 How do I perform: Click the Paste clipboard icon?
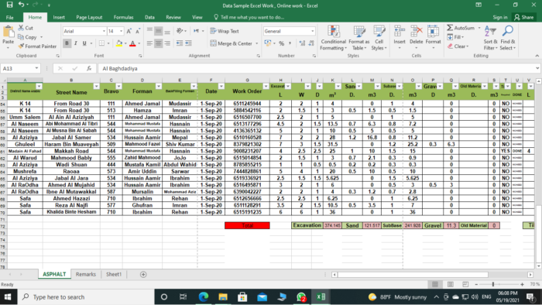pos(9,33)
